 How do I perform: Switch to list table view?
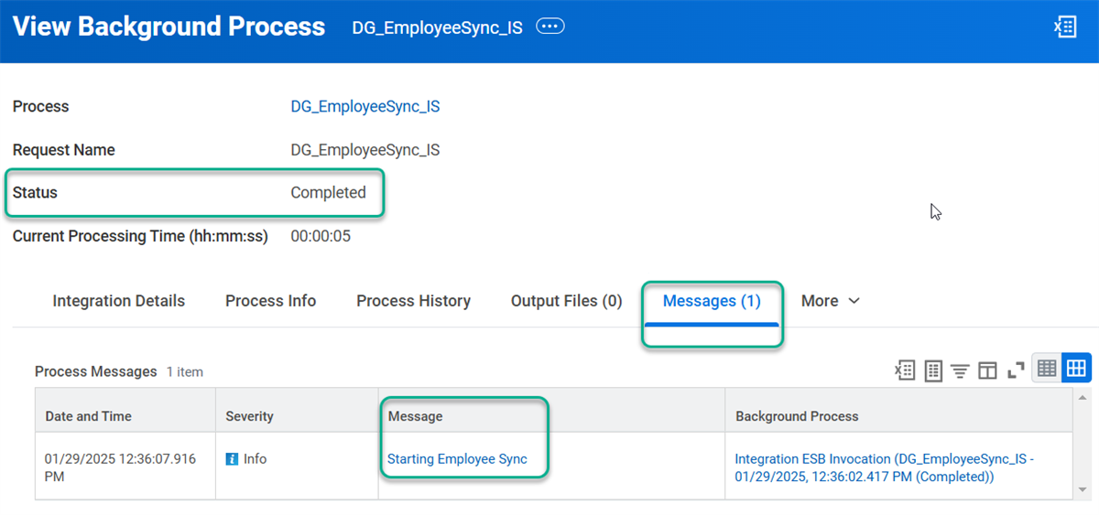pos(1047,369)
